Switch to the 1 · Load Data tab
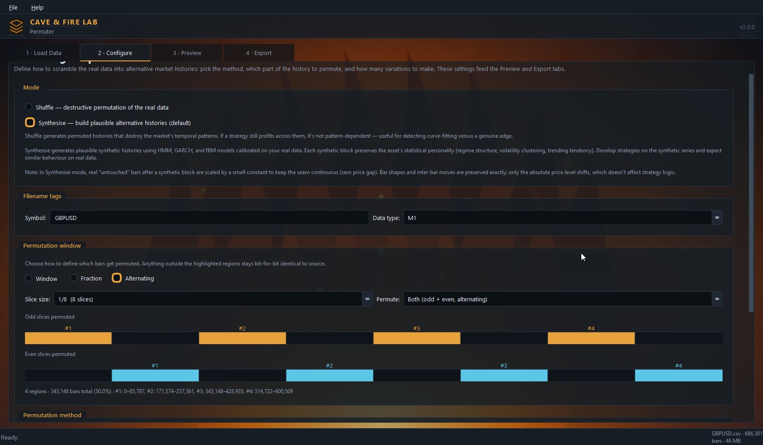Viewport: 763px width, 445px height. (44, 53)
